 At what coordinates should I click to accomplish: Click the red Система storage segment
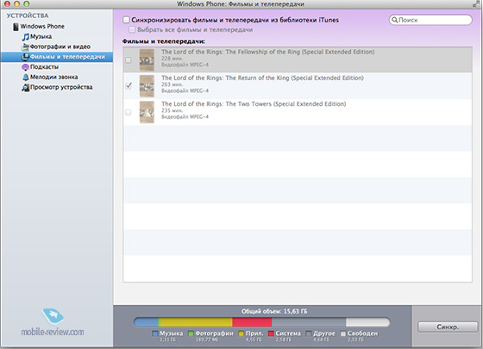click(x=252, y=322)
